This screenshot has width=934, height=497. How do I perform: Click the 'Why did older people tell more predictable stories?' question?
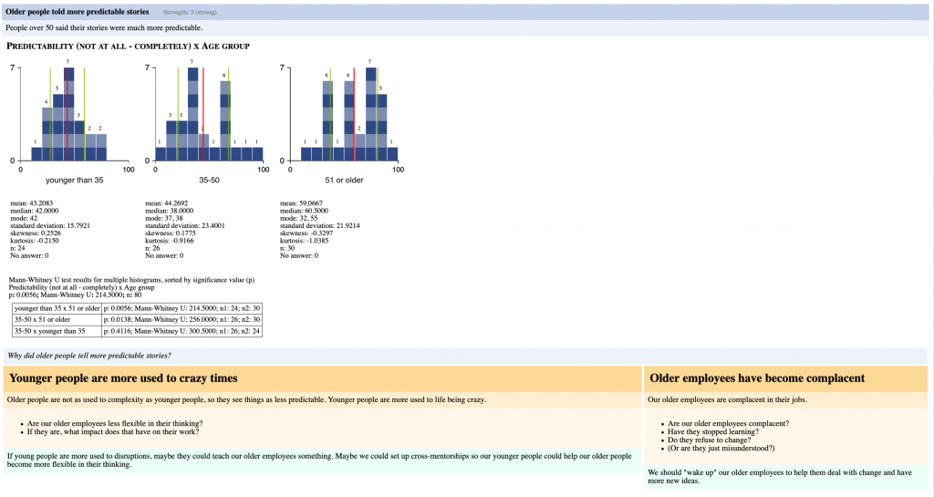89,355
